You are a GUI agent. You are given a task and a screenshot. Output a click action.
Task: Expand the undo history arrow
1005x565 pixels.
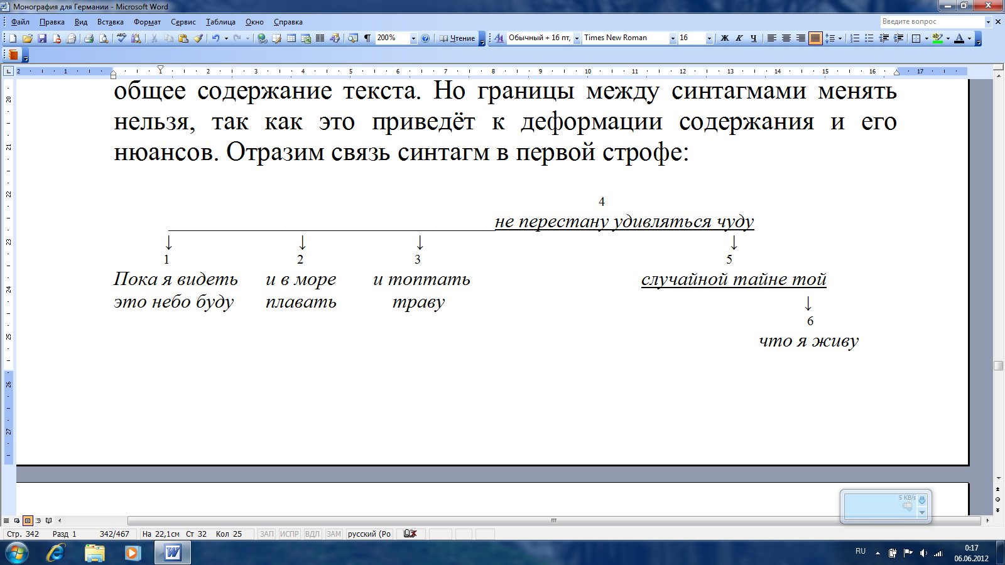click(x=226, y=38)
